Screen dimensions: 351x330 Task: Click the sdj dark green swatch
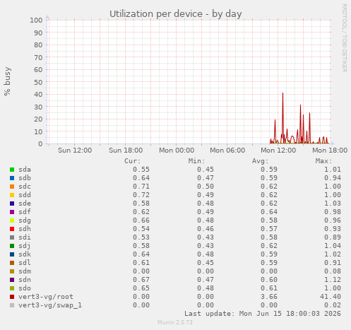tap(12, 246)
